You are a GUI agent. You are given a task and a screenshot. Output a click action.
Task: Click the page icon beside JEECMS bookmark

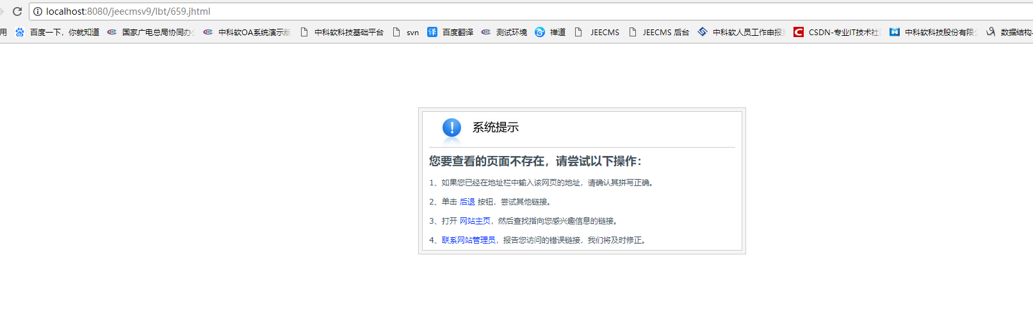pos(578,32)
